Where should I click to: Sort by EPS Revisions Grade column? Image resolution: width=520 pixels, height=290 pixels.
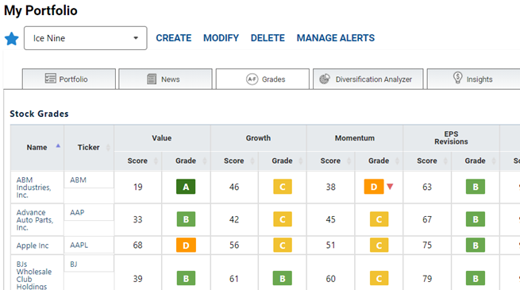coord(476,161)
